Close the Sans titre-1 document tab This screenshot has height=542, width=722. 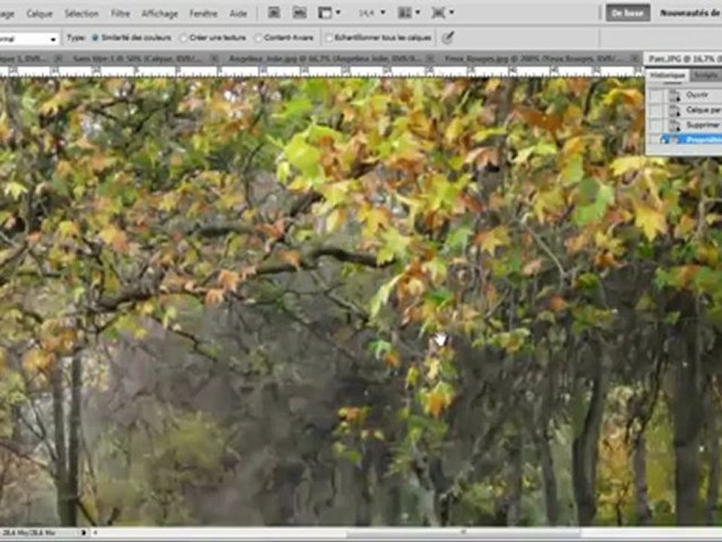tap(214, 59)
